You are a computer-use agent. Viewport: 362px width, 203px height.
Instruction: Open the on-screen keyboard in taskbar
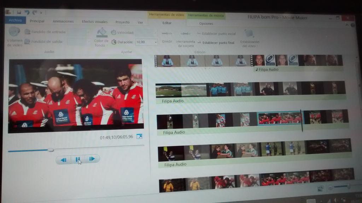coord(311,201)
